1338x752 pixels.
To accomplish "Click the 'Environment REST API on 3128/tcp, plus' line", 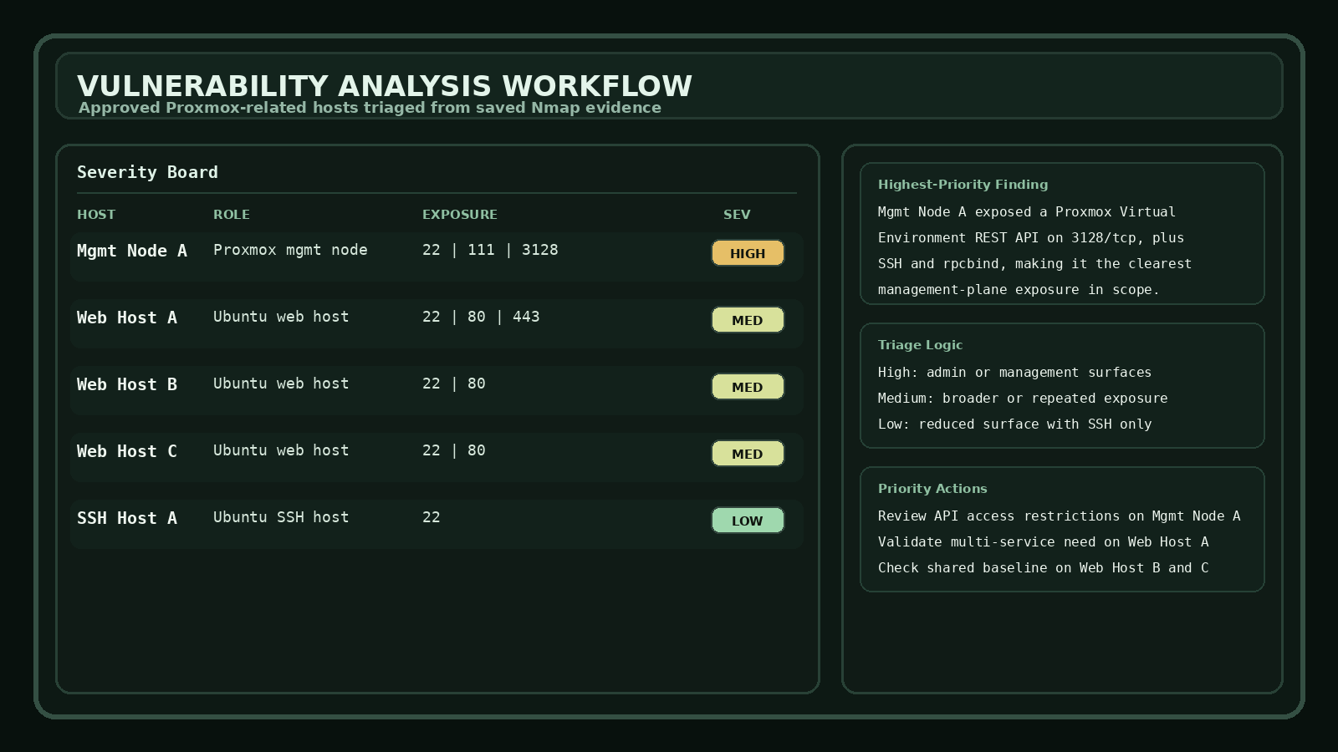I will click(1031, 238).
